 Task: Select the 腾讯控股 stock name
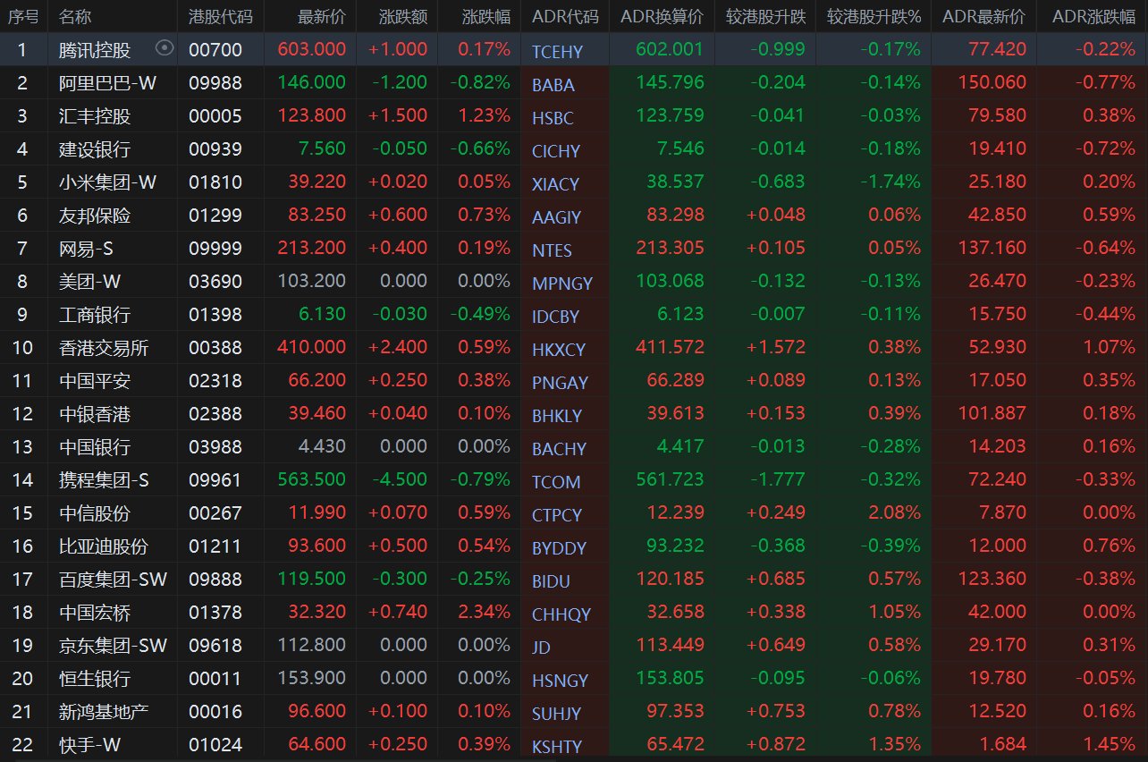95,50
